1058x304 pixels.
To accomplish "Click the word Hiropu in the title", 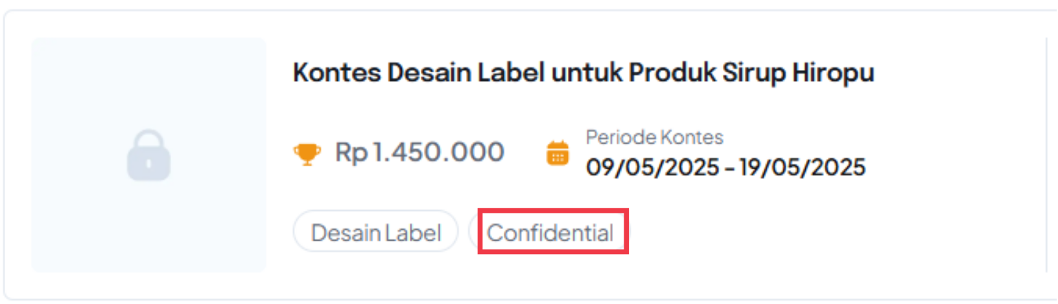I will click(833, 72).
